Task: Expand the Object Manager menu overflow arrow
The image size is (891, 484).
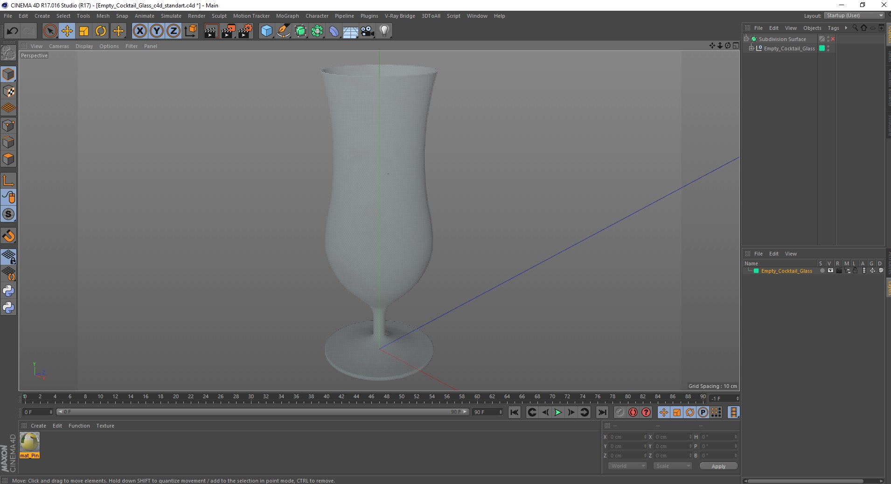Action: [x=846, y=28]
